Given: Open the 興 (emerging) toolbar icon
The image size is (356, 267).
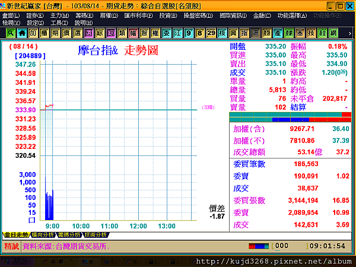Looking at the screenshot, I should (233, 33).
